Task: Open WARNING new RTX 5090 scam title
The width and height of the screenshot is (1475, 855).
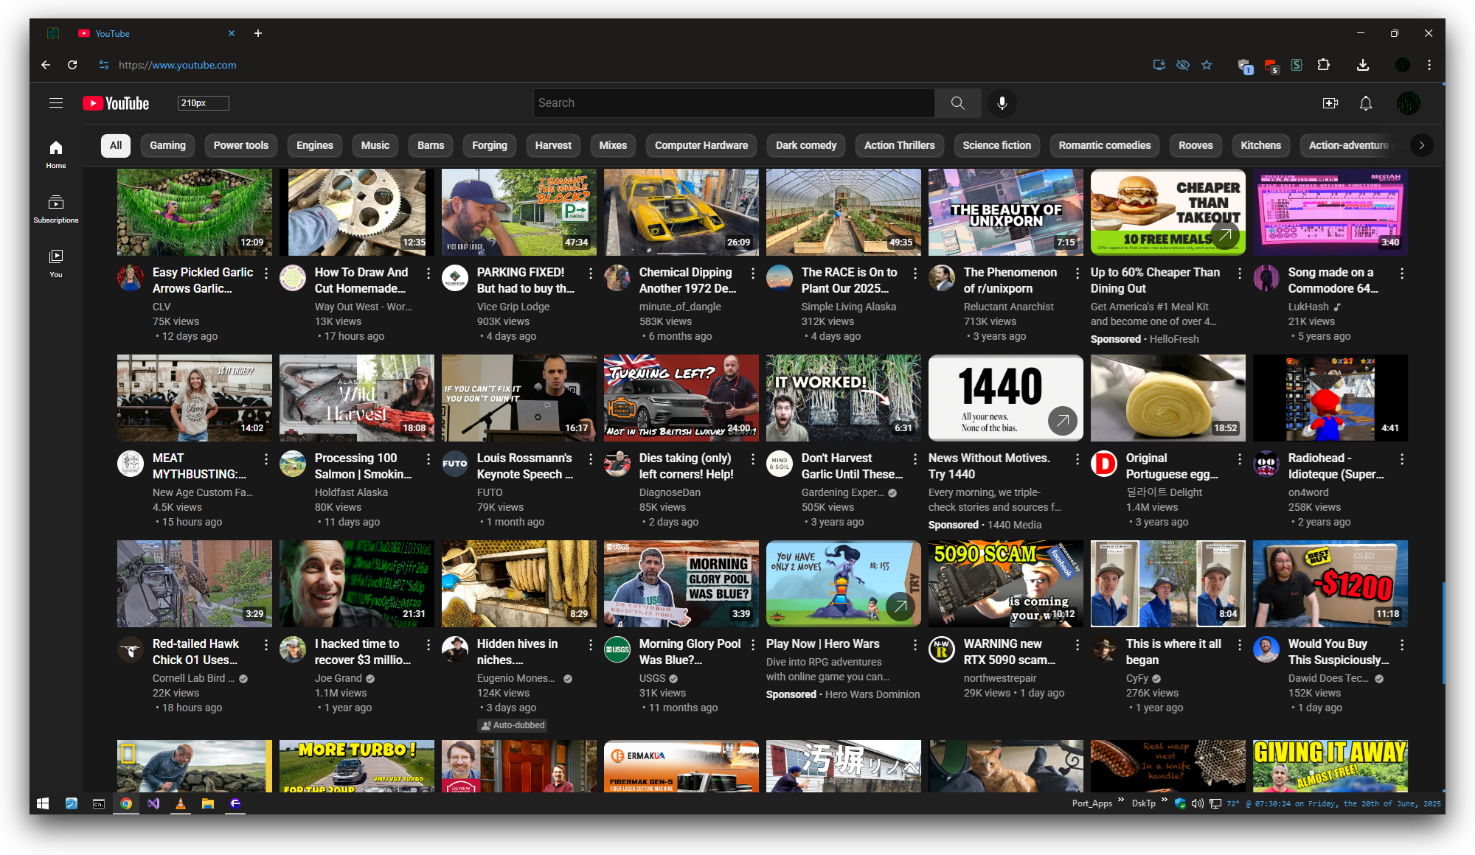Action: (x=1010, y=652)
